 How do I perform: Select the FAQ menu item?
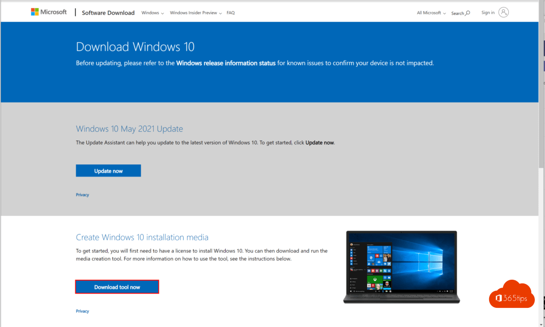(x=230, y=13)
